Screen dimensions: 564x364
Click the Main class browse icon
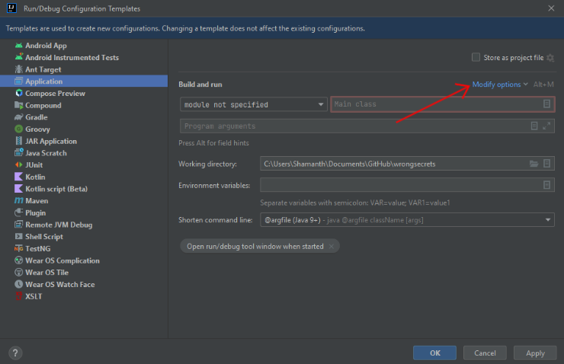tap(546, 104)
